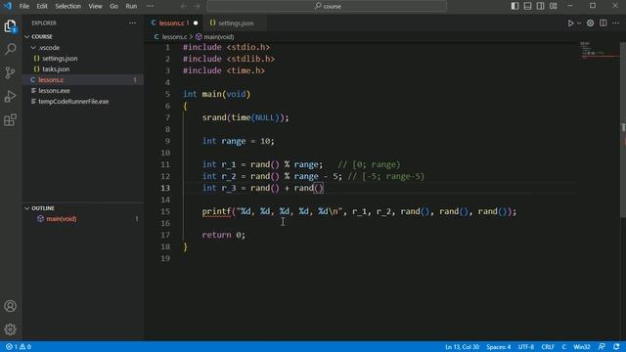Open the File menu
The image size is (626, 352).
(x=24, y=6)
